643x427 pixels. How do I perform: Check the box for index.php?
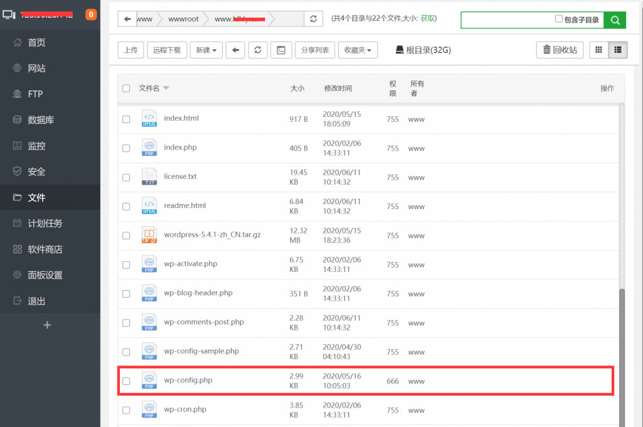pyautogui.click(x=126, y=148)
